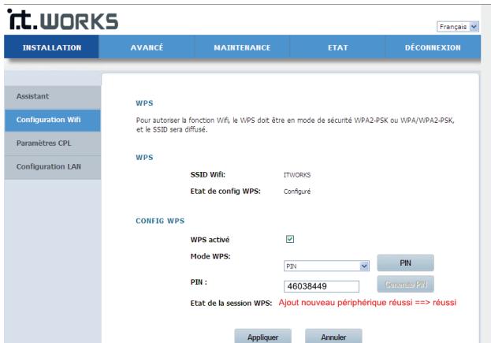Click the 'Etat de config WPS:' label
This screenshot has width=491, height=343.
[225, 192]
